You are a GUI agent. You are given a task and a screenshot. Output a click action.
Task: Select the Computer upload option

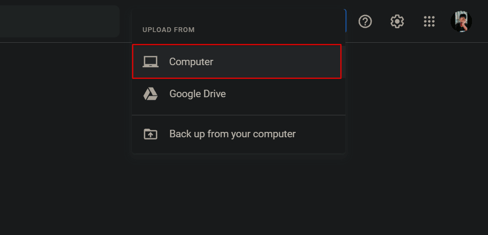pyautogui.click(x=237, y=61)
